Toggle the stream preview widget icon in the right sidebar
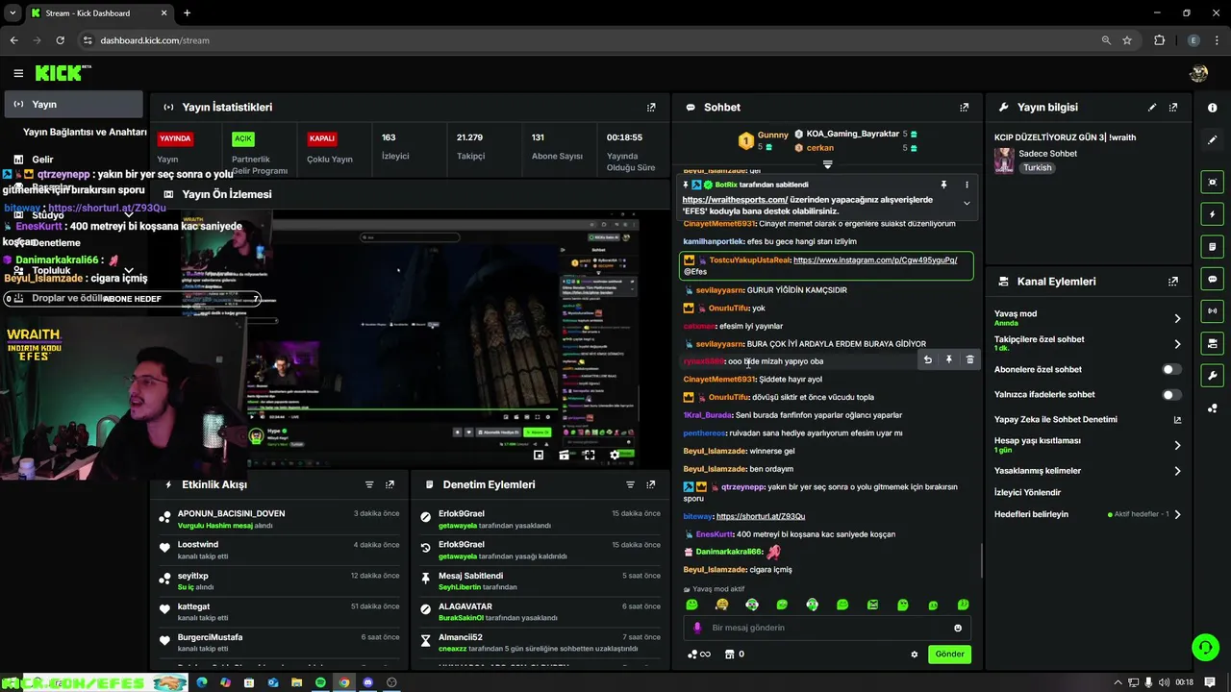Screen dimensions: 1231x692 click(x=1213, y=182)
